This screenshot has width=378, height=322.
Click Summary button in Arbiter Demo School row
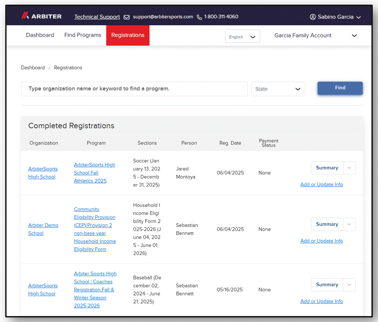[x=327, y=224]
